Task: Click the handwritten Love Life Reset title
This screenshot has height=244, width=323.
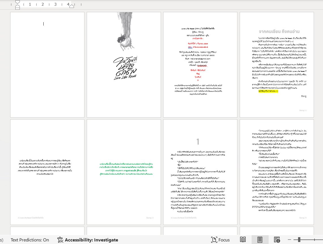Action: click(125, 68)
